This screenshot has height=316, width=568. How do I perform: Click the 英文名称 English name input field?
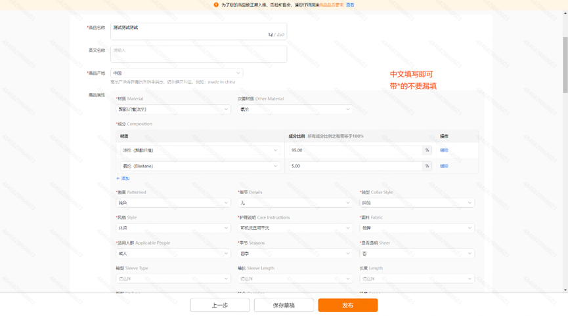coord(198,54)
